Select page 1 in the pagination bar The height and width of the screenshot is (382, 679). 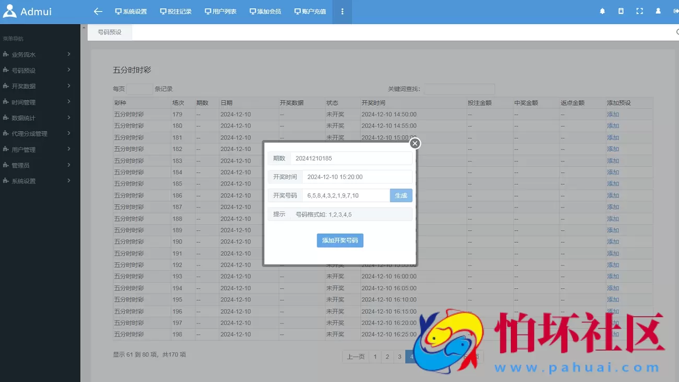[375, 356]
